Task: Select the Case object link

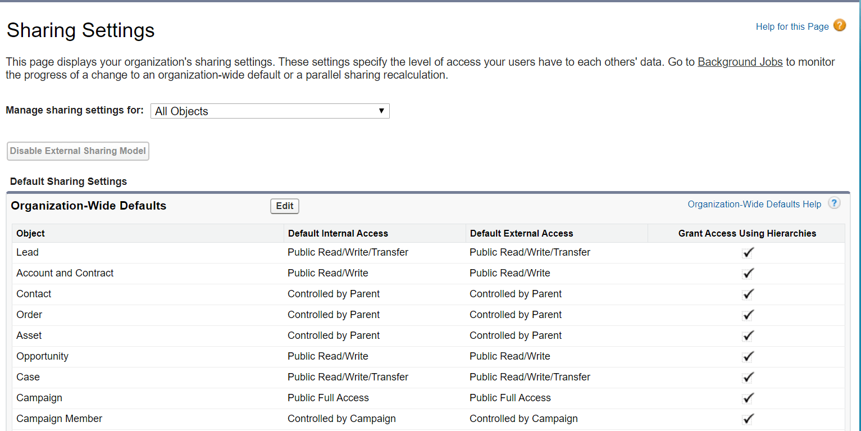Action: [28, 377]
